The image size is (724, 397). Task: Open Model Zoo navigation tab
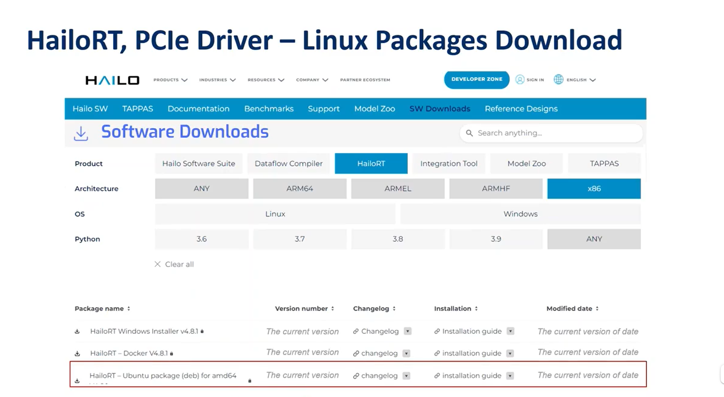pyautogui.click(x=375, y=109)
